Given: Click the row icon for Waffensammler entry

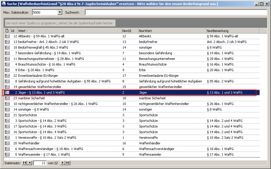Looking at the screenshot, I should (x=7, y=155).
